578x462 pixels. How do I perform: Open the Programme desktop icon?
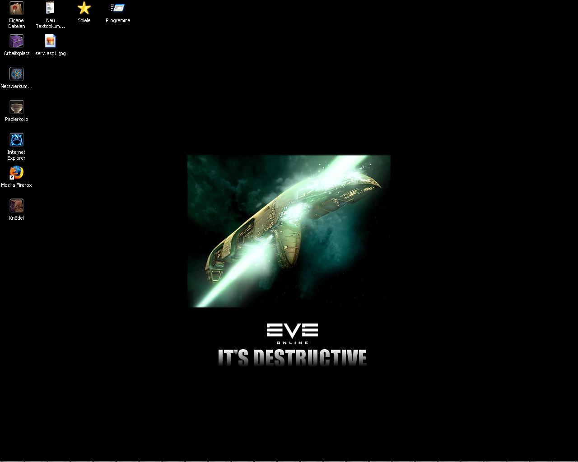[x=118, y=9]
